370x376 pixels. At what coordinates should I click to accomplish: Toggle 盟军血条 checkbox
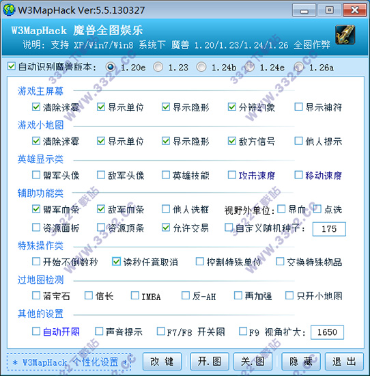(x=36, y=209)
